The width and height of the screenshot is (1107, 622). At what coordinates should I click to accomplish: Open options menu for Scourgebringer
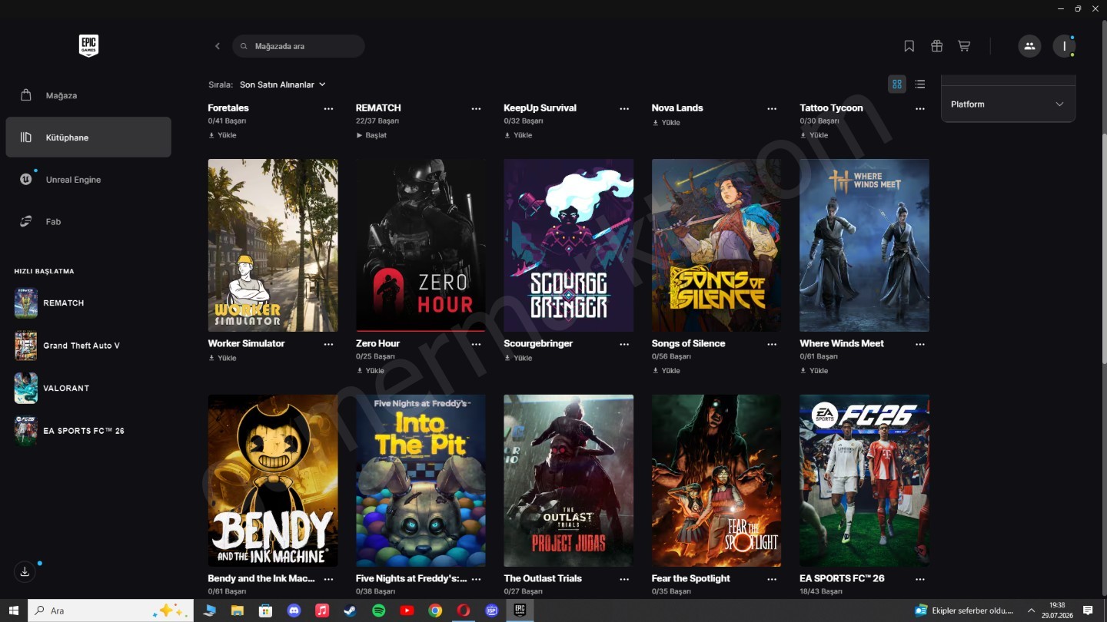(x=624, y=344)
